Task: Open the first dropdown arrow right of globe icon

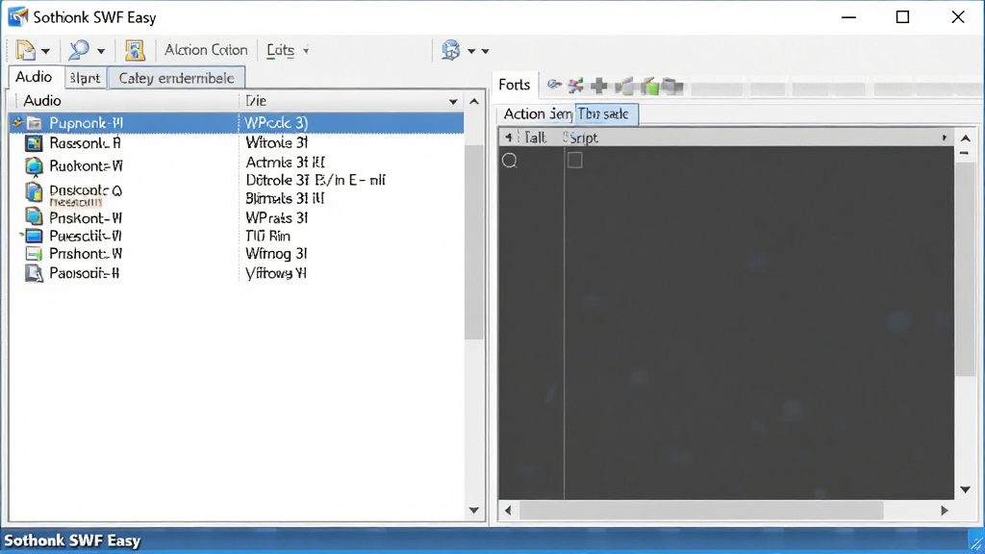Action: click(x=471, y=52)
